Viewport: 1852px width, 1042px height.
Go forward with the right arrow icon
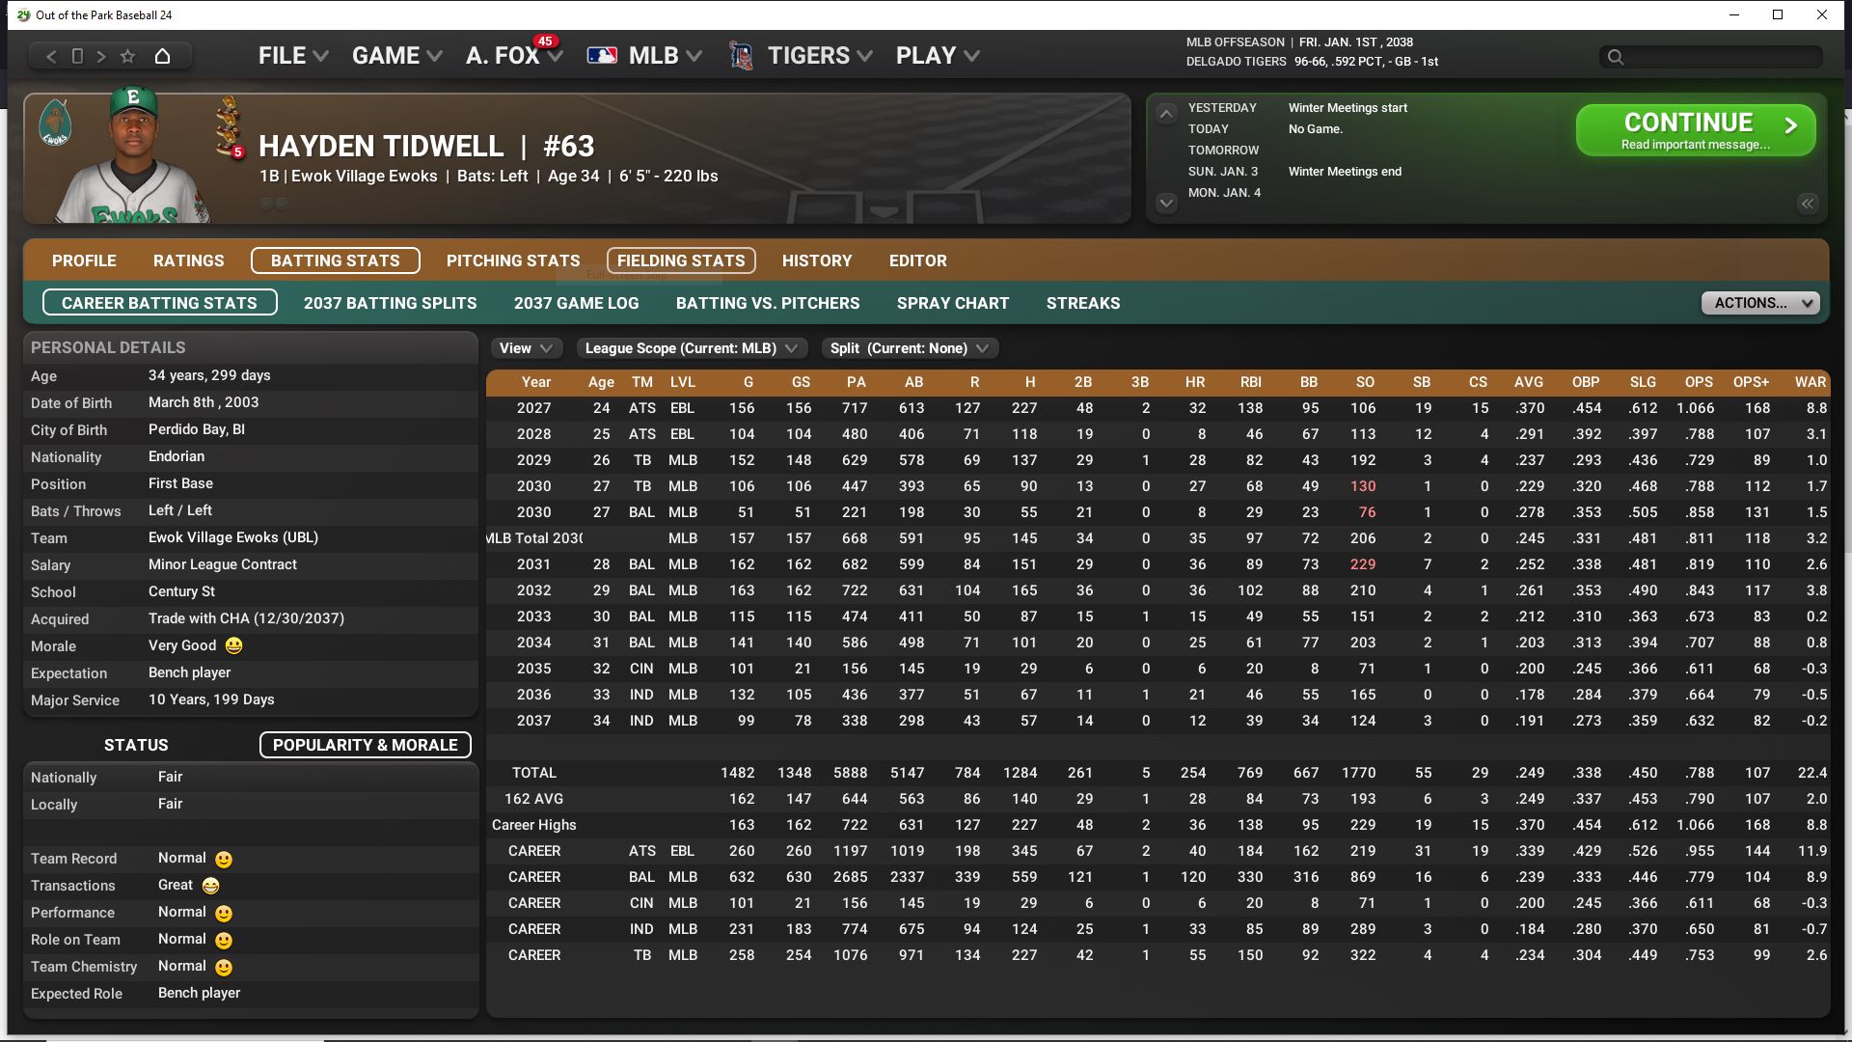(101, 56)
